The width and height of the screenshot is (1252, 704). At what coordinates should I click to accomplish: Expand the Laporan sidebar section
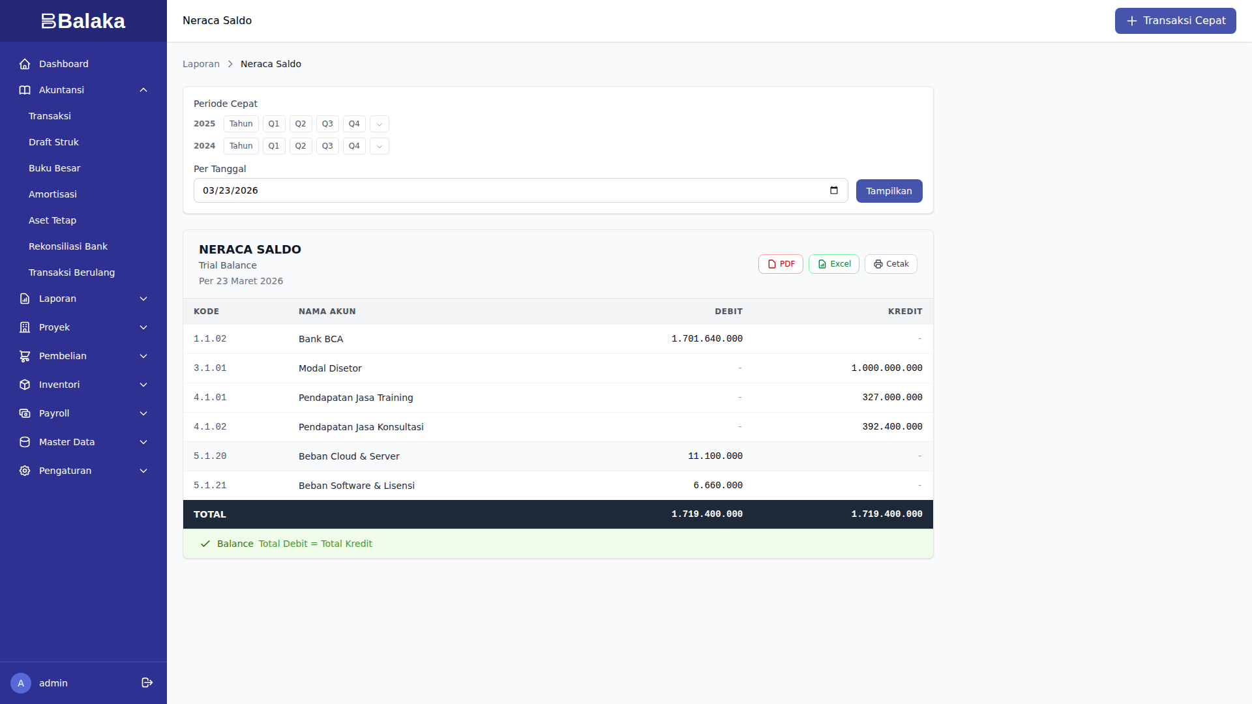point(143,299)
